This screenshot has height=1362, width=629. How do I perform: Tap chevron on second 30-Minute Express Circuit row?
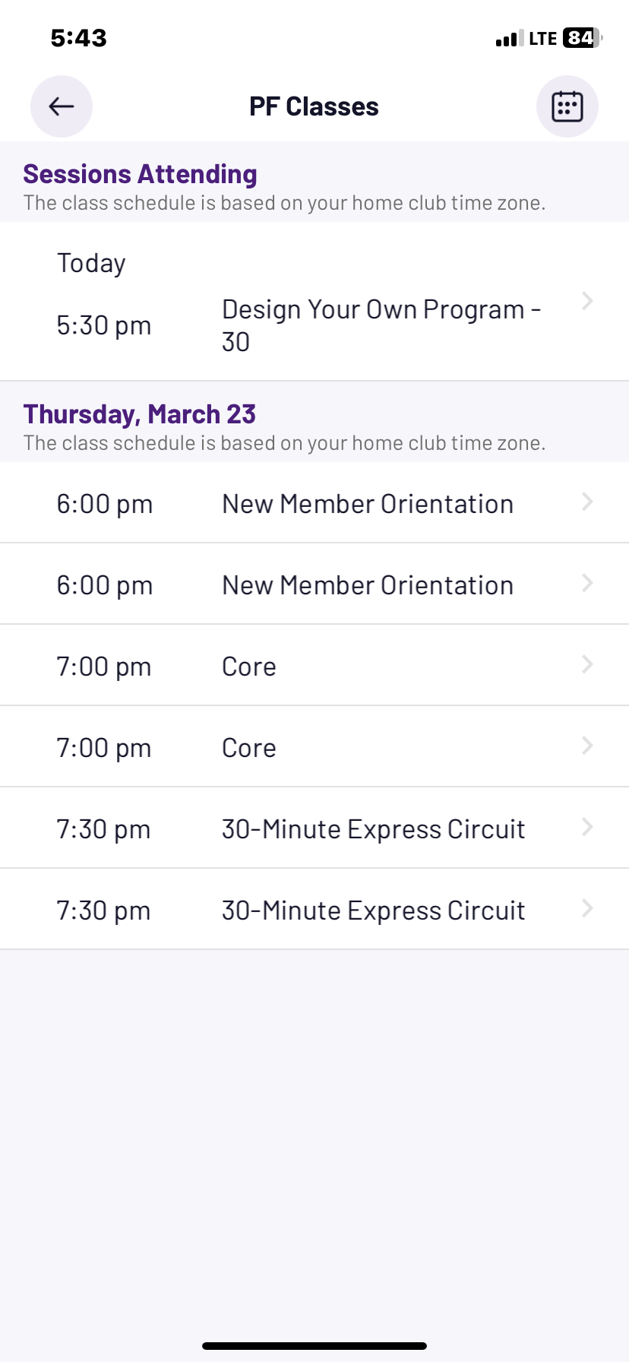click(x=587, y=908)
